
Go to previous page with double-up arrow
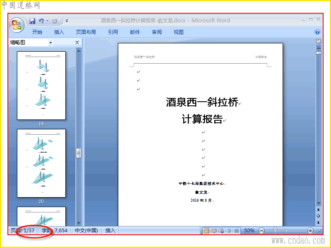point(318,210)
